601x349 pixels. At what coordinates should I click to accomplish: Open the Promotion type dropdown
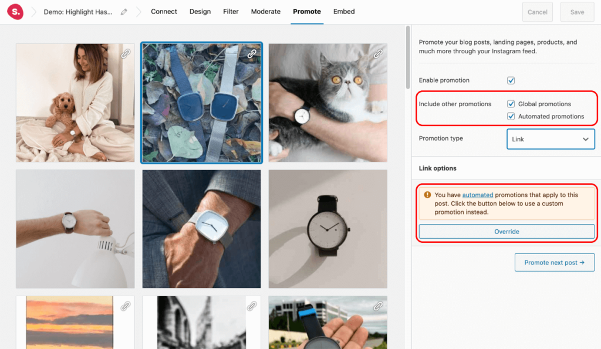pos(550,139)
